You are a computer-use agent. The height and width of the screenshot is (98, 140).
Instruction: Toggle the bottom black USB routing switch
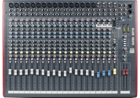114,26
